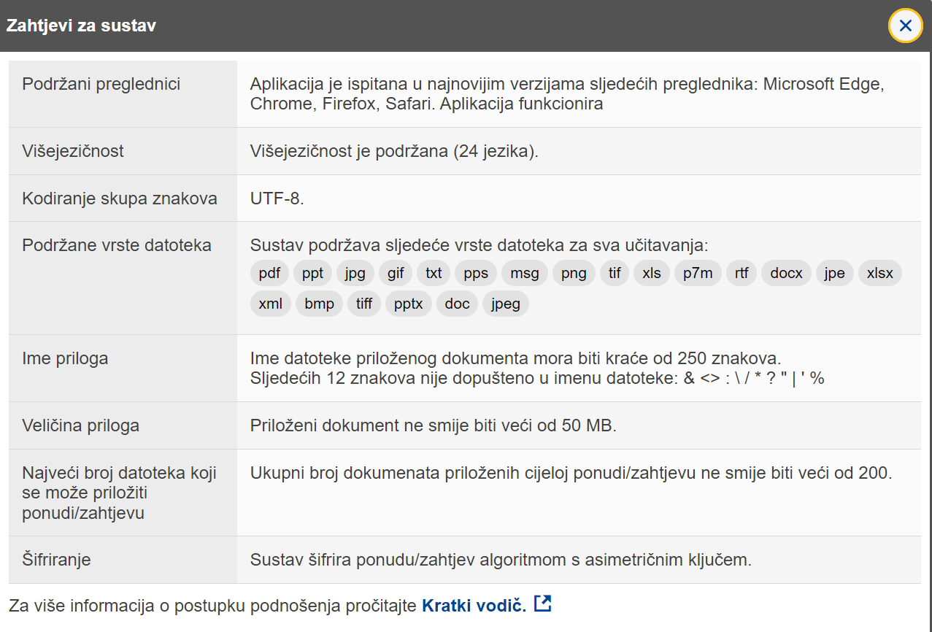Select the xml file type chip

tap(270, 304)
